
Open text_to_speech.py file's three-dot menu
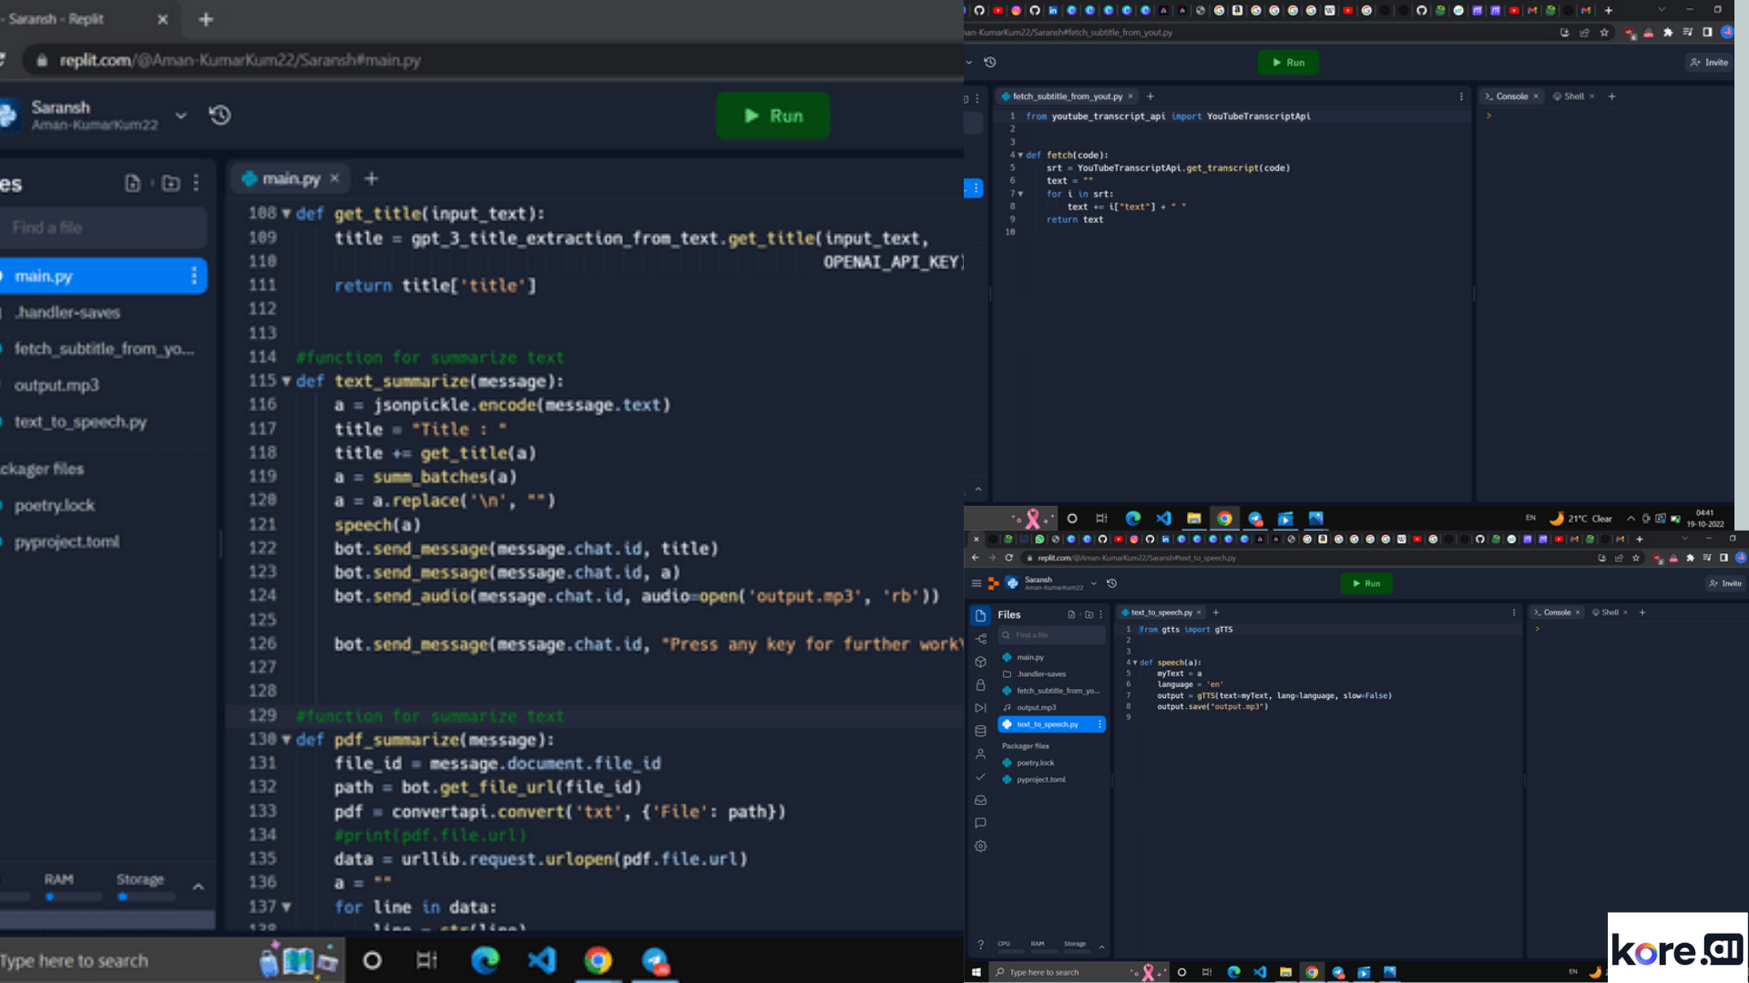click(x=1100, y=725)
